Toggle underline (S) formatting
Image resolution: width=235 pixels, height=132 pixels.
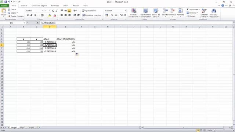(35, 15)
